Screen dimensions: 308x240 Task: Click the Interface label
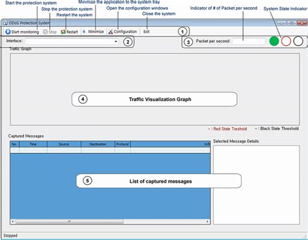[14, 41]
